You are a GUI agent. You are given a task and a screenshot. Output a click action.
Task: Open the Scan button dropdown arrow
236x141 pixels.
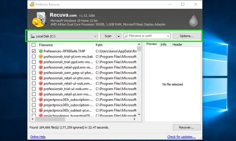119,36
